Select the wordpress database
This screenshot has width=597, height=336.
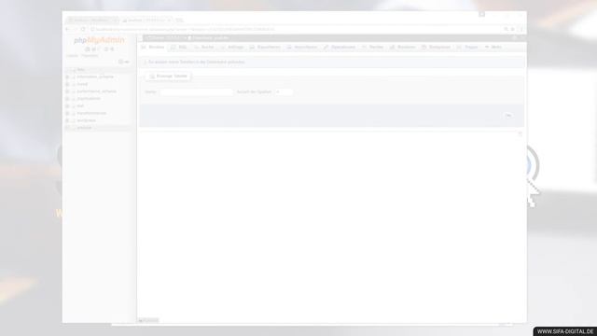(x=87, y=120)
